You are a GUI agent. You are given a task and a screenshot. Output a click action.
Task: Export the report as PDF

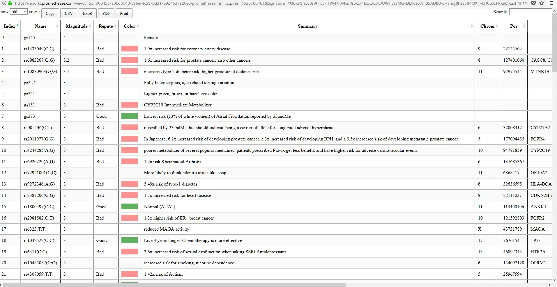(x=106, y=13)
